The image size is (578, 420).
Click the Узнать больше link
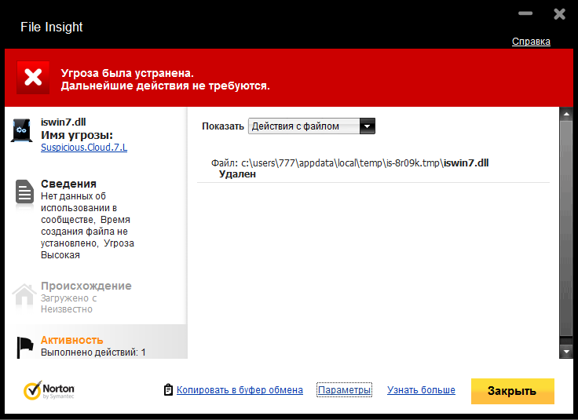point(421,390)
